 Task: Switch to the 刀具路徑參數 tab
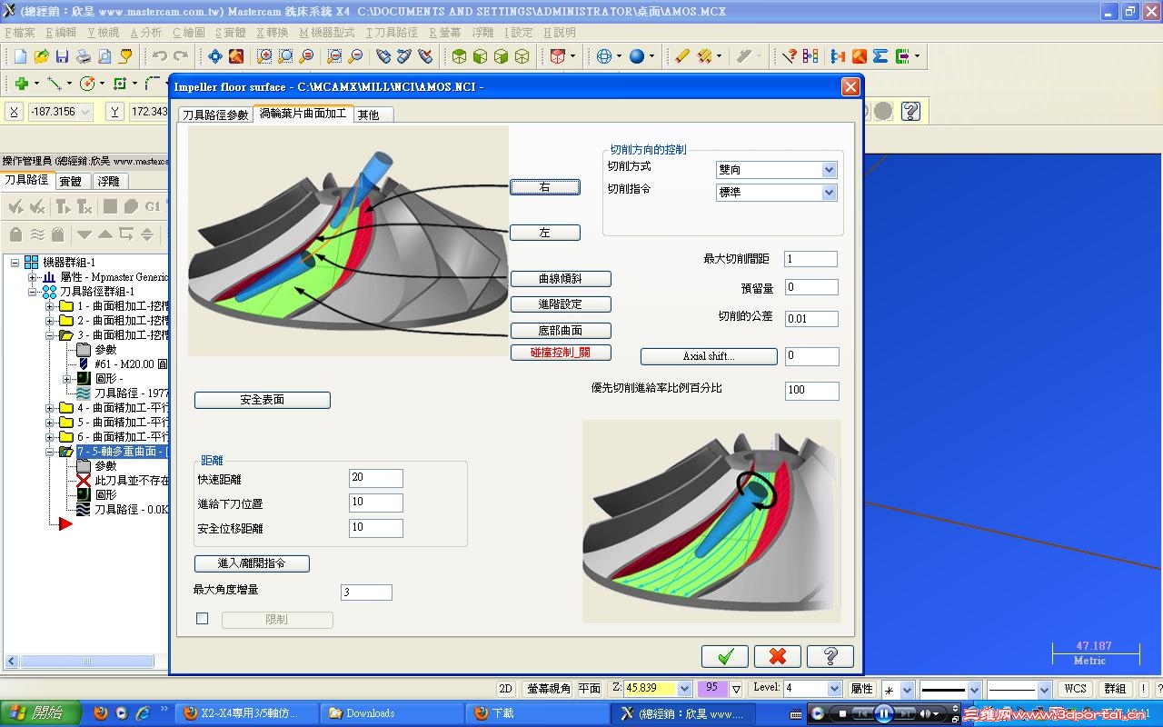click(x=215, y=115)
